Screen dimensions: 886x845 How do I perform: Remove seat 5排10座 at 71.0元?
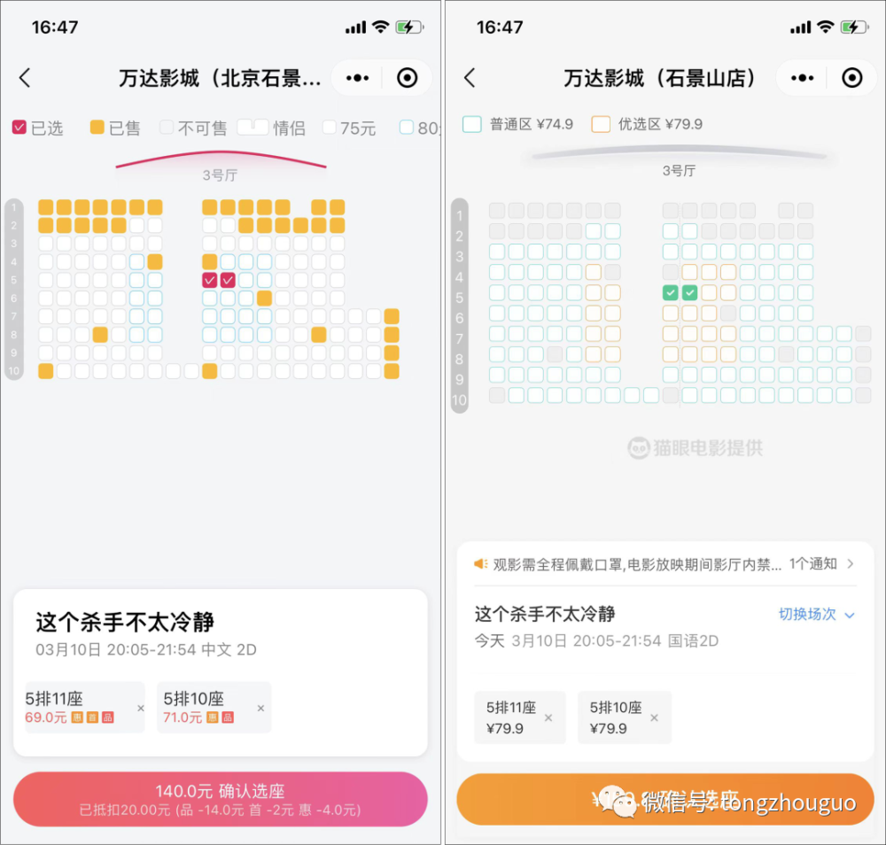(x=260, y=708)
